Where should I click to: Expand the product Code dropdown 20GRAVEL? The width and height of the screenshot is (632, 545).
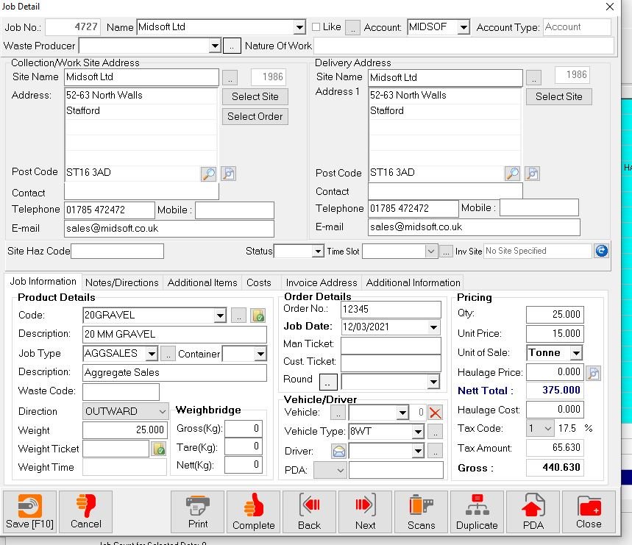pyautogui.click(x=220, y=316)
